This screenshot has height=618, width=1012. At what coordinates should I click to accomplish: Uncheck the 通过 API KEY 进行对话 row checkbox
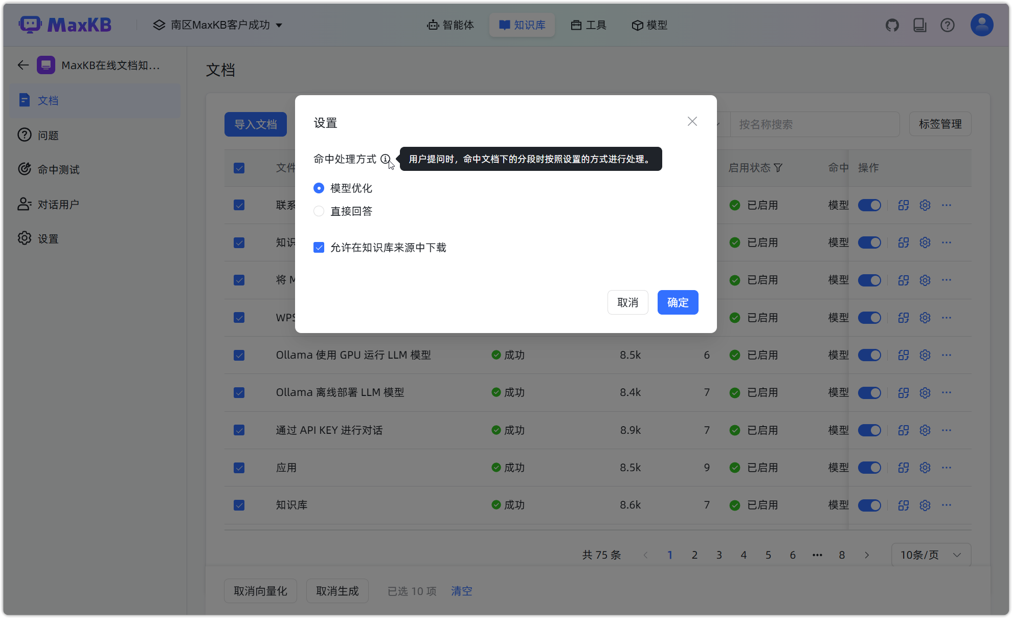click(239, 430)
